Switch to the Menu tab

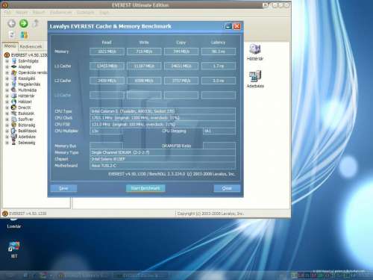point(10,46)
